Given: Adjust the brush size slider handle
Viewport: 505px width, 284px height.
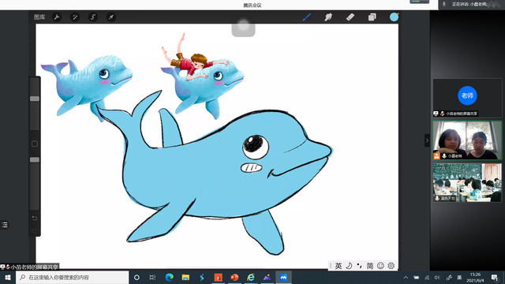Looking at the screenshot, I should (35, 99).
